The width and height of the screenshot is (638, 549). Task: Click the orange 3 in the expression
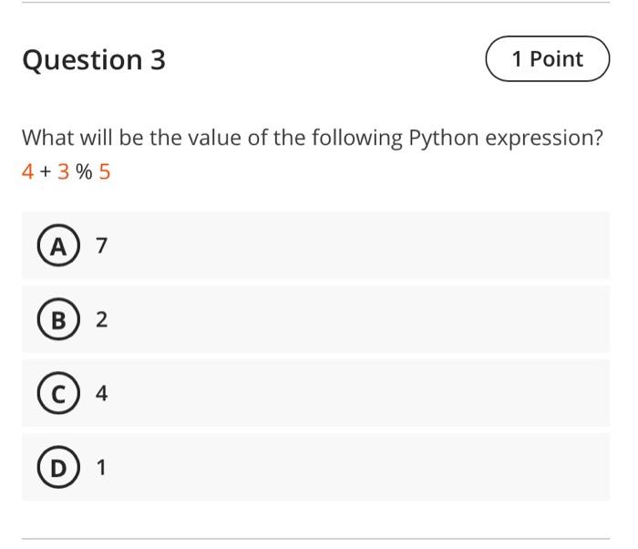(63, 171)
